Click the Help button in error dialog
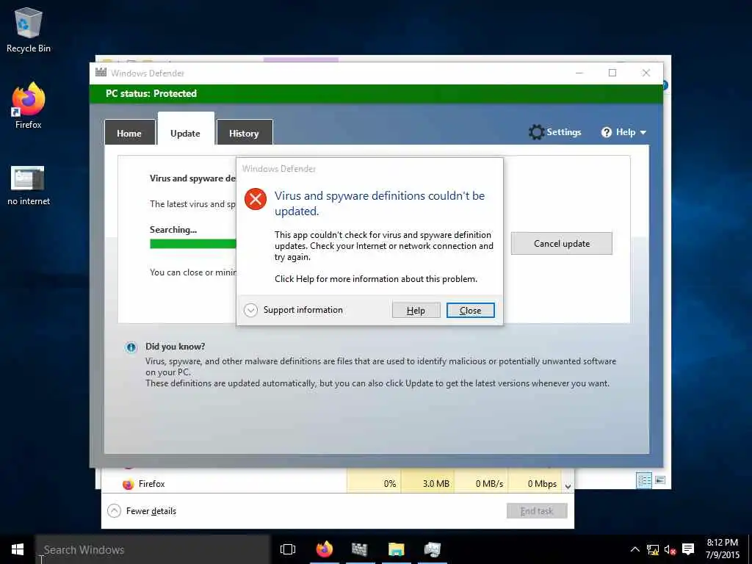The height and width of the screenshot is (564, 752). pos(416,311)
